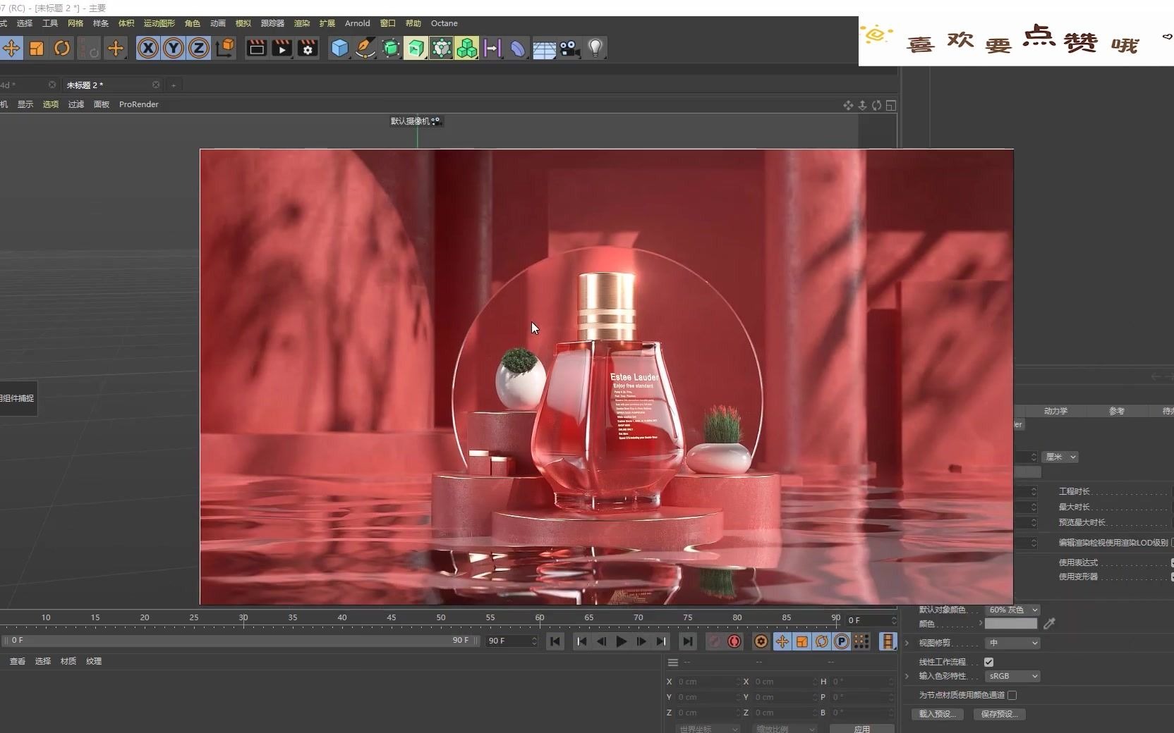Select the spline Pen tool

365,49
